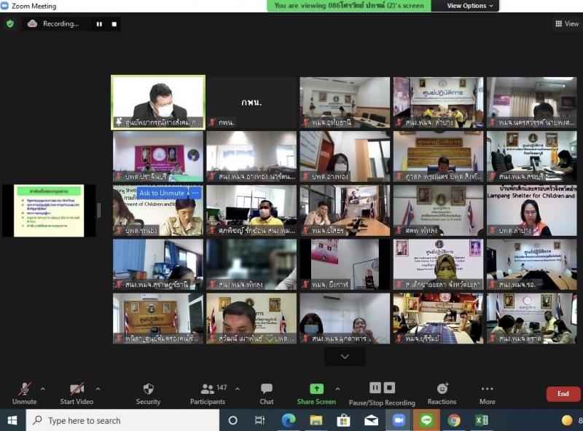Open the Participants panel

[x=208, y=393]
